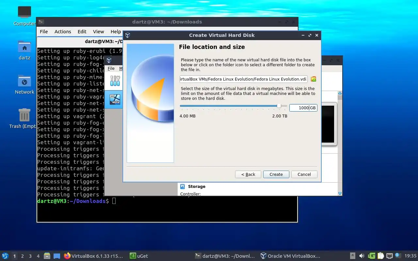
Task: Switch to workspace 4
Action: point(38,256)
